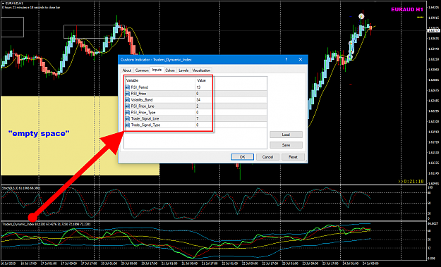Click the Trade_Signal_Line row icon
The height and width of the screenshot is (267, 441).
[x=128, y=119]
